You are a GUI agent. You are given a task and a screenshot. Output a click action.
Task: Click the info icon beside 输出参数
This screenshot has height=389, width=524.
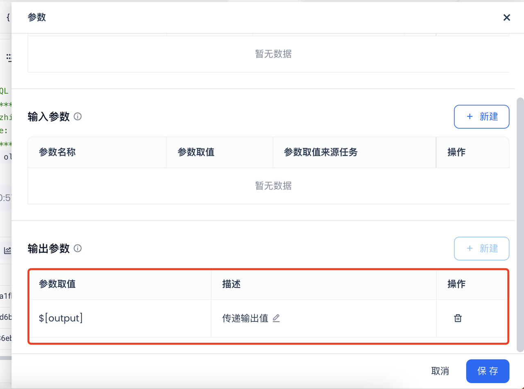(77, 248)
